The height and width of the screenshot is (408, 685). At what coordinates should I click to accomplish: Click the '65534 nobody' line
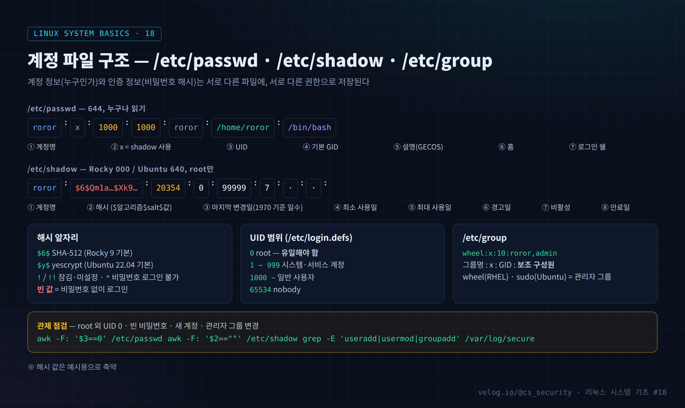275,290
